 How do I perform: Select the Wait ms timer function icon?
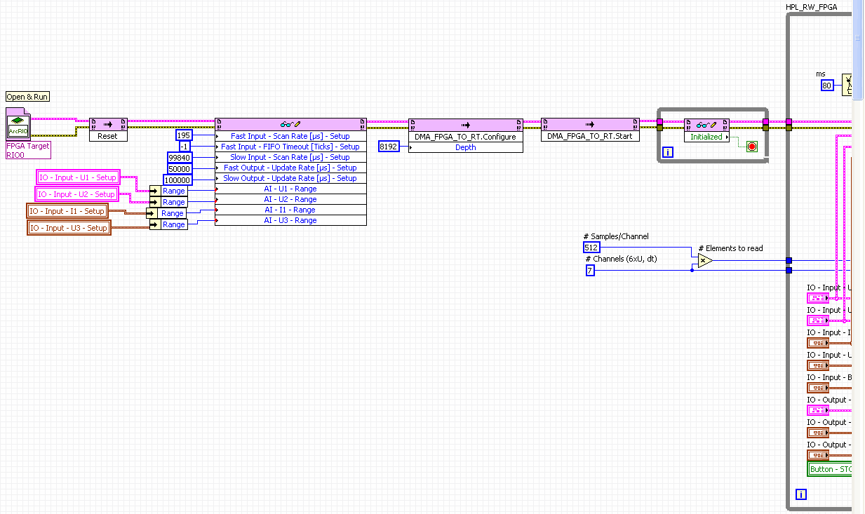(847, 86)
